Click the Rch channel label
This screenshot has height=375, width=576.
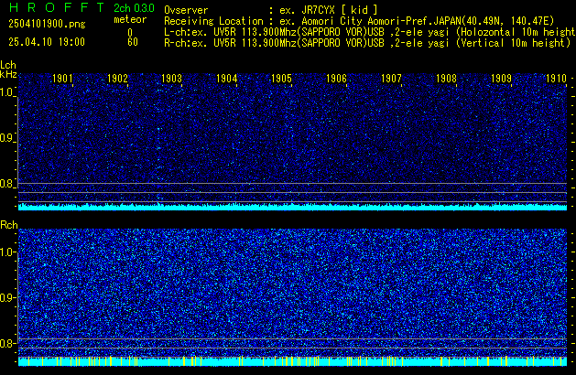click(x=9, y=225)
